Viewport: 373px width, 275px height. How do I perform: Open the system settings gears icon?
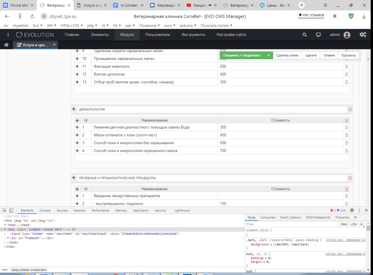coord(363,35)
